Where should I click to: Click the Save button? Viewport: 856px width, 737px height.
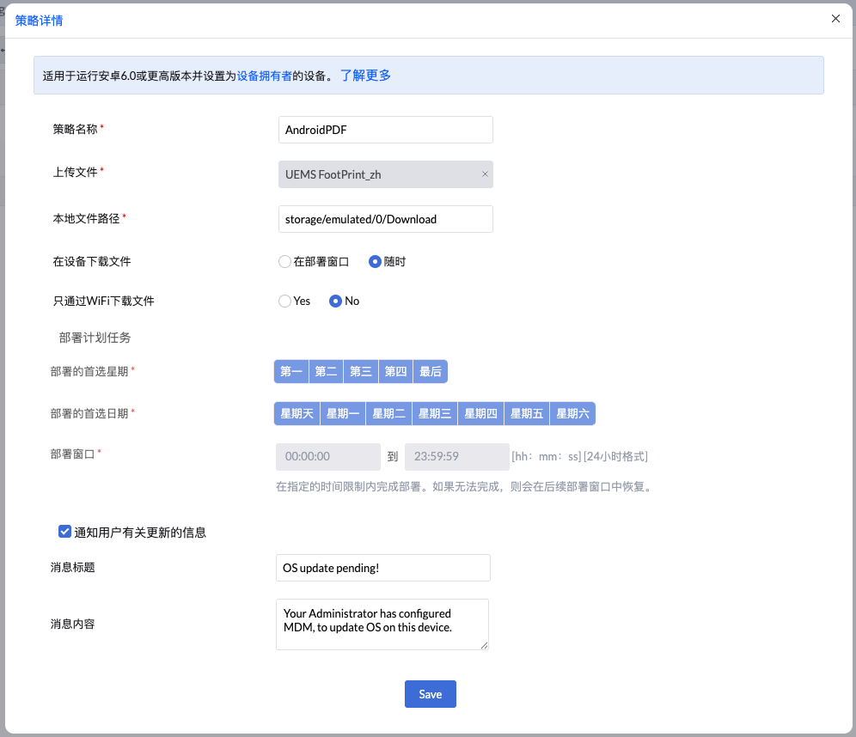coord(431,694)
